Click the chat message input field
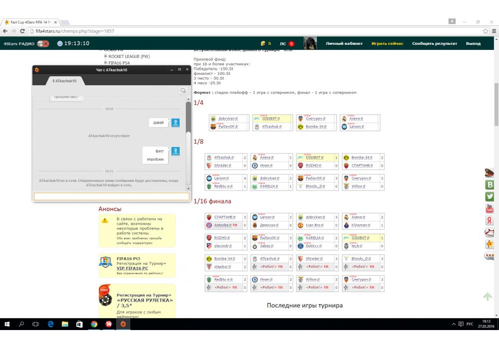 [111, 197]
